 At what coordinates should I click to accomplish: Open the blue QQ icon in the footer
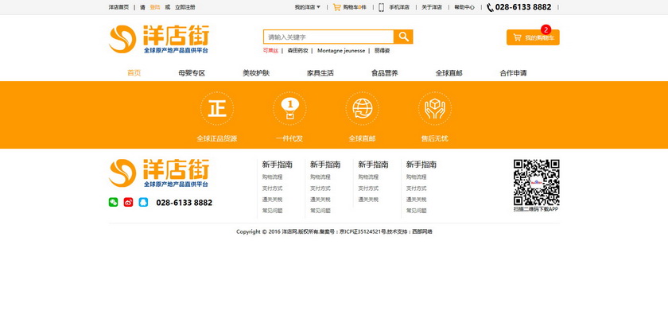(144, 202)
